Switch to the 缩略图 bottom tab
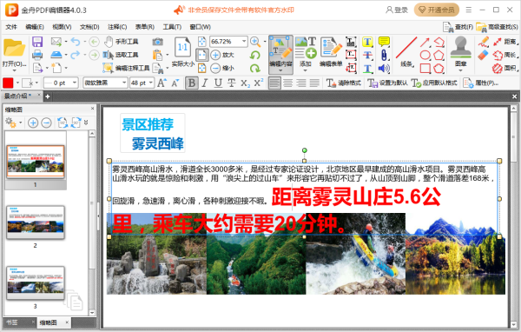The width and height of the screenshot is (521, 332). 49,322
